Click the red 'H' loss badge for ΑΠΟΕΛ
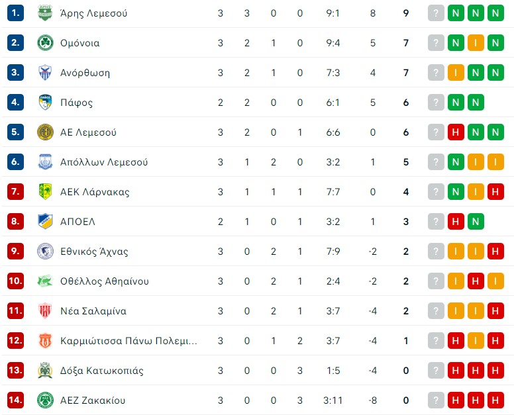514x415 pixels. point(456,222)
